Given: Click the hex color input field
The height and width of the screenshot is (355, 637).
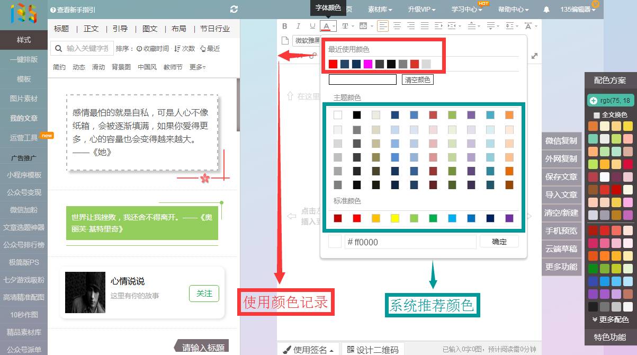Looking at the screenshot, I should click(x=410, y=242).
